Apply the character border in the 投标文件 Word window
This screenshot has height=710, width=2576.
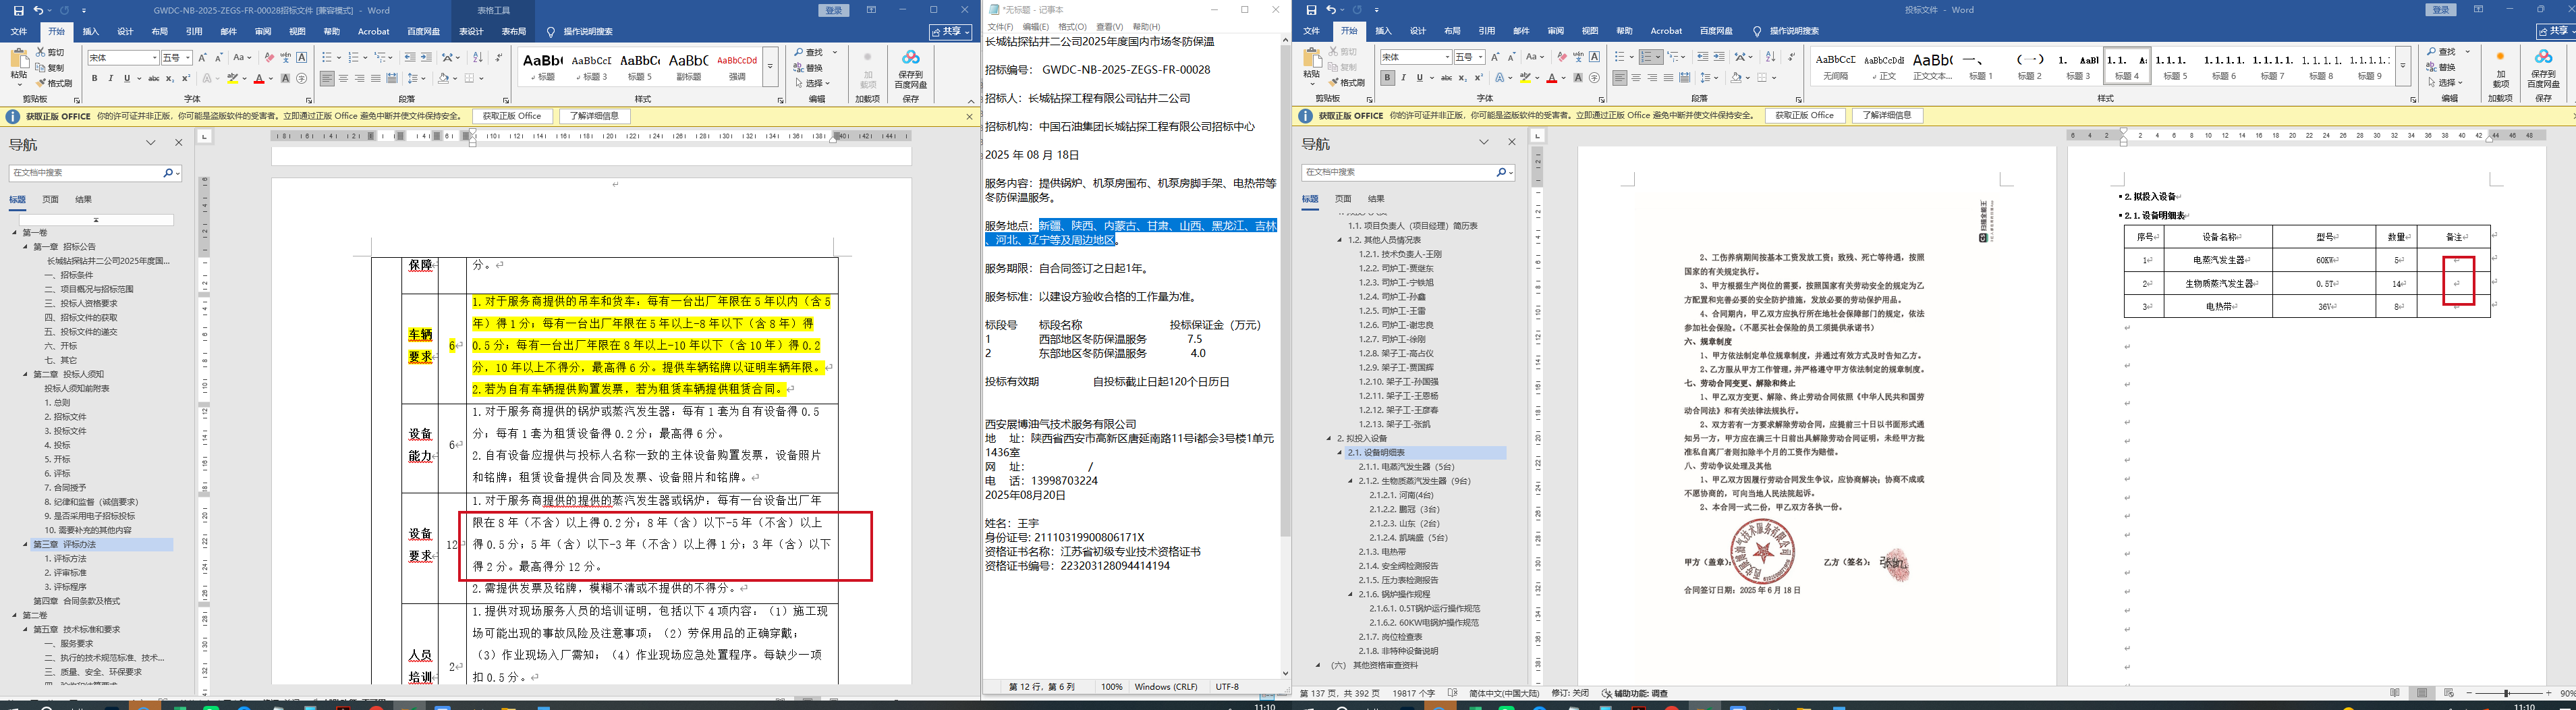coord(1594,57)
